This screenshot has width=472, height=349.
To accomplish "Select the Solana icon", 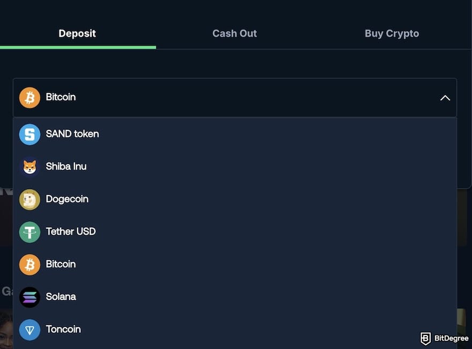I will (29, 297).
